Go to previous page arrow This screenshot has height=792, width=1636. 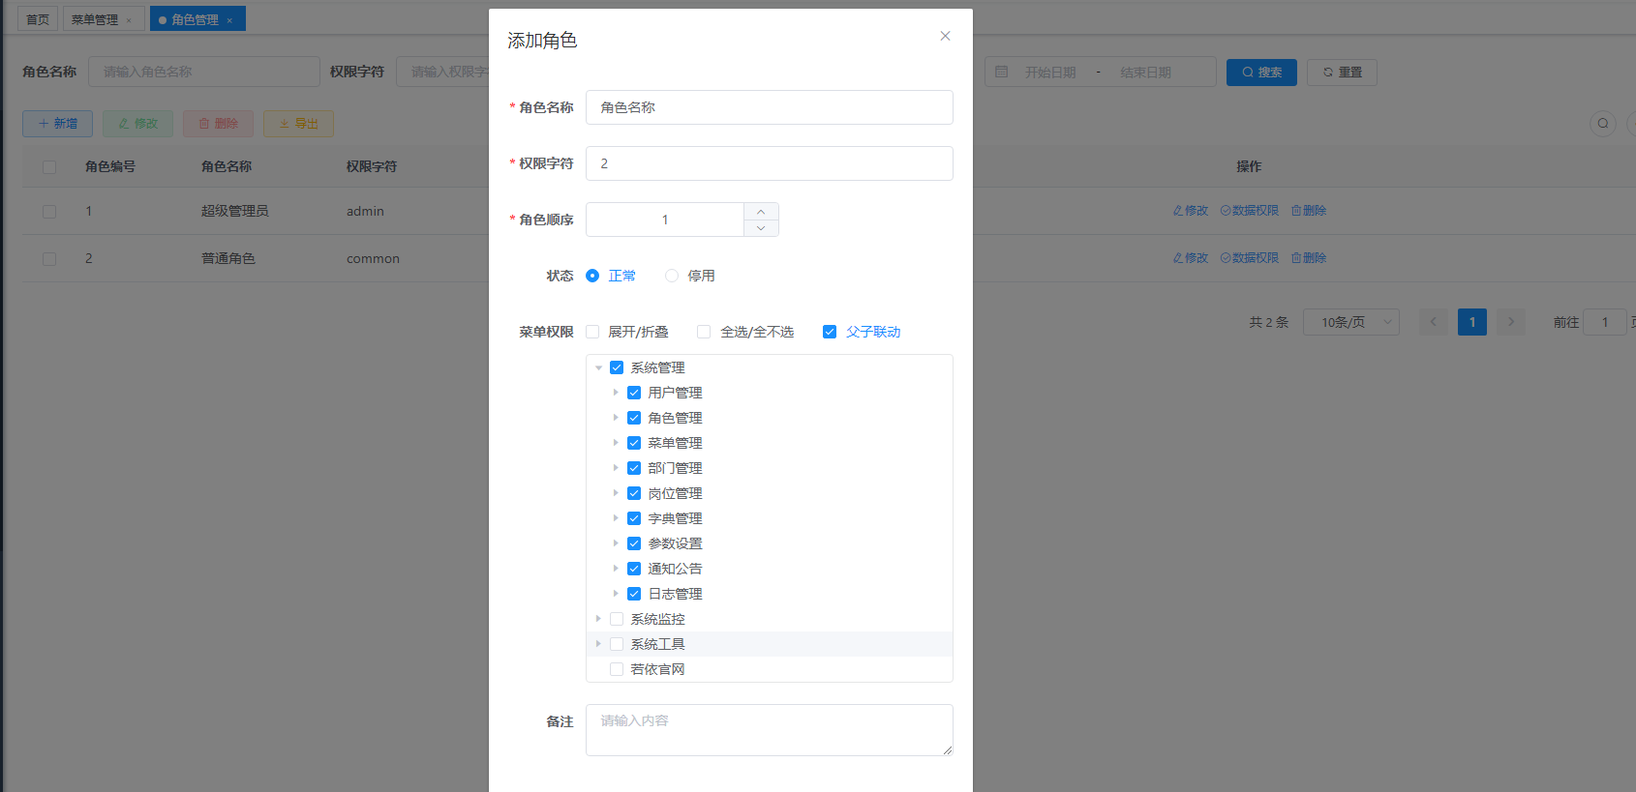point(1434,322)
